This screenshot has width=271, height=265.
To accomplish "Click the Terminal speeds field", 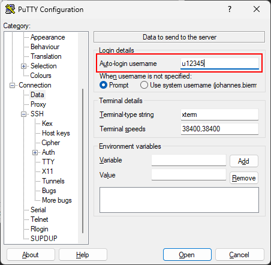I will tap(219, 129).
